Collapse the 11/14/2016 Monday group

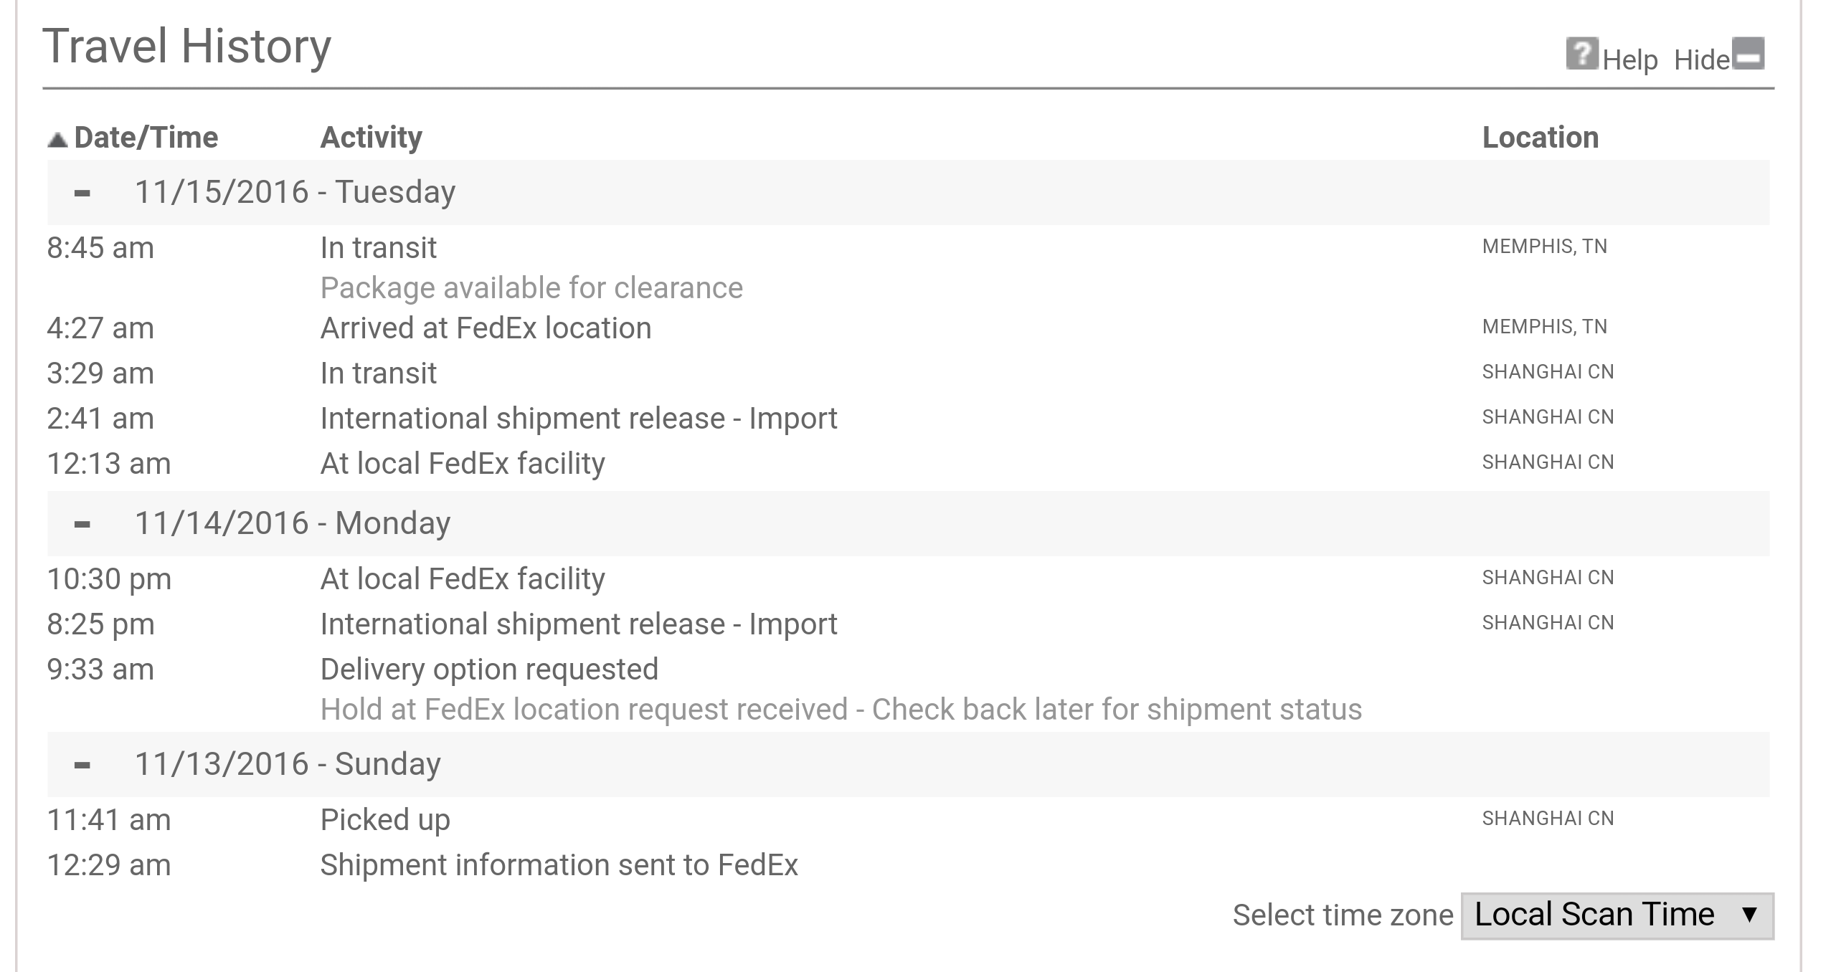click(x=82, y=524)
